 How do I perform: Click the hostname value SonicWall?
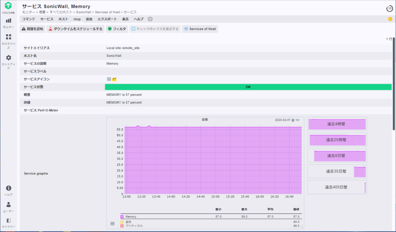click(114, 56)
